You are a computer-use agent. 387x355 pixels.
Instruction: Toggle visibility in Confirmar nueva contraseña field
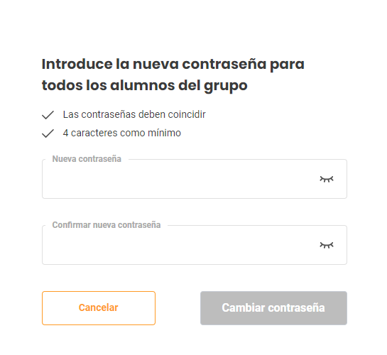click(327, 245)
